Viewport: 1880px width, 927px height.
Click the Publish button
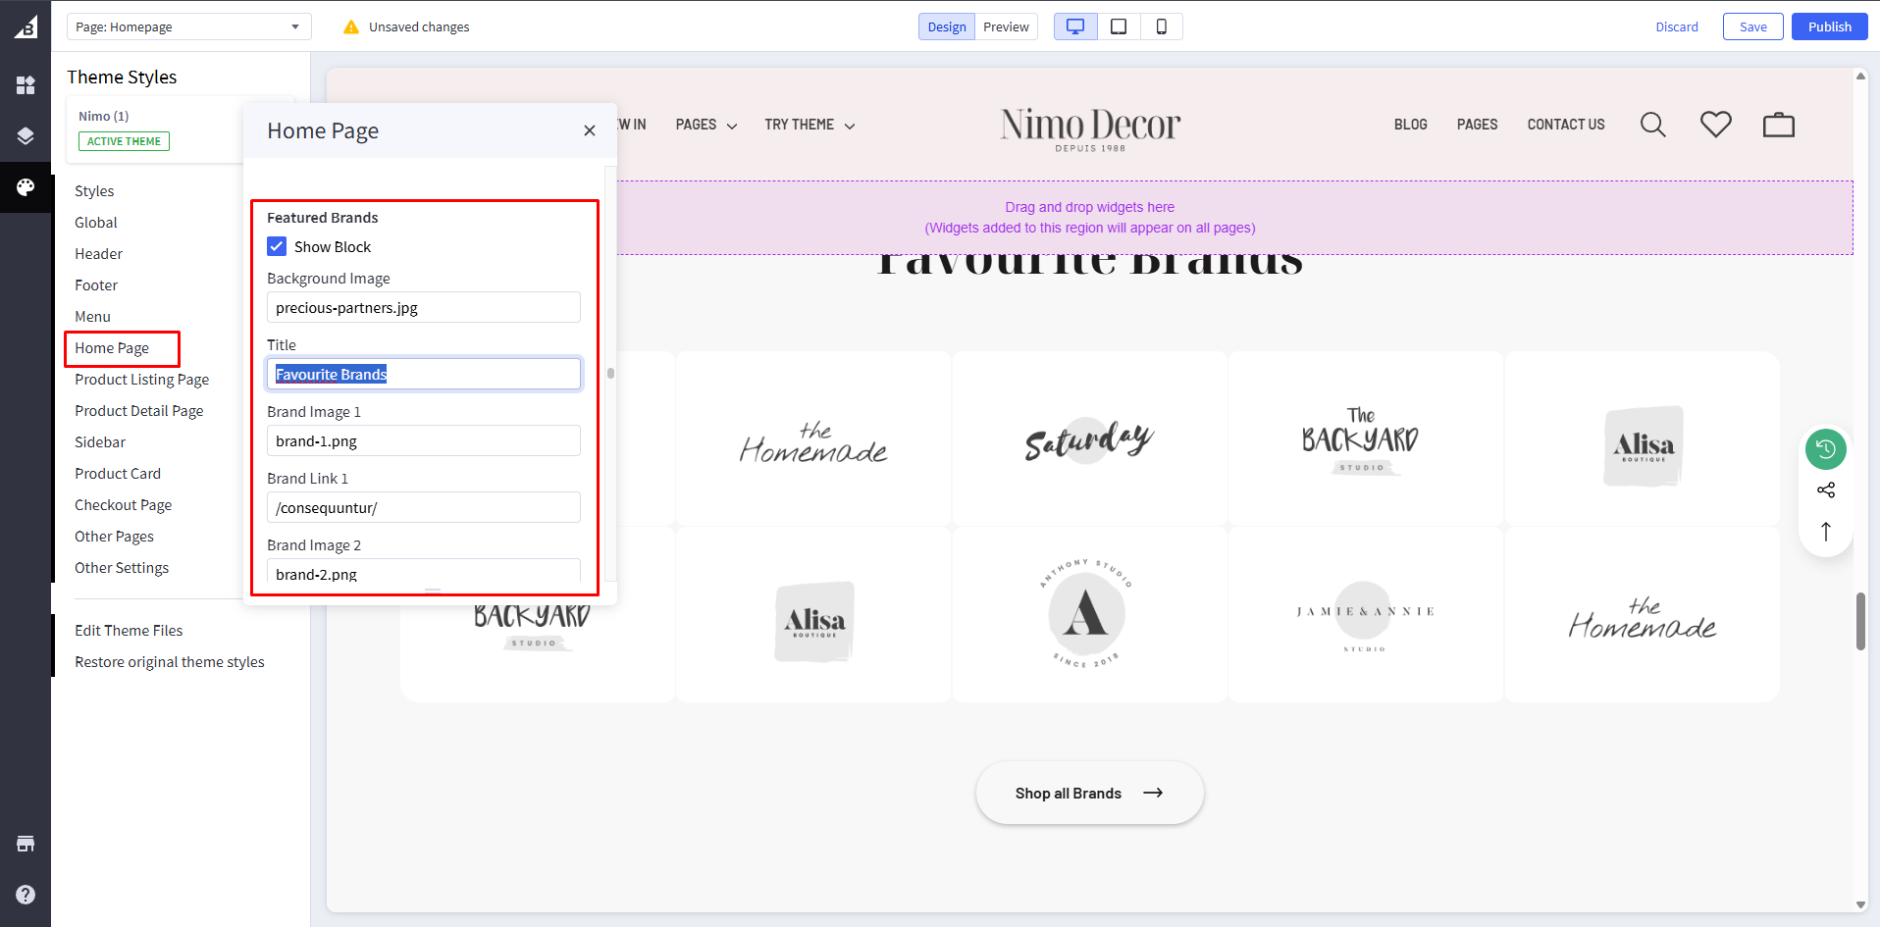click(x=1829, y=26)
